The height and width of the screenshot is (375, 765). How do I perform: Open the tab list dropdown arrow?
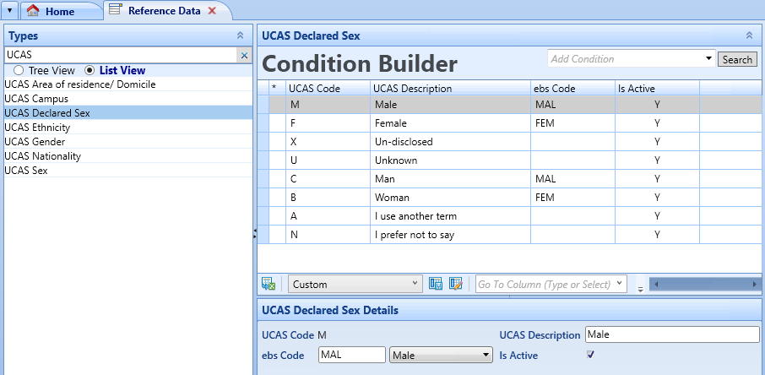point(10,10)
